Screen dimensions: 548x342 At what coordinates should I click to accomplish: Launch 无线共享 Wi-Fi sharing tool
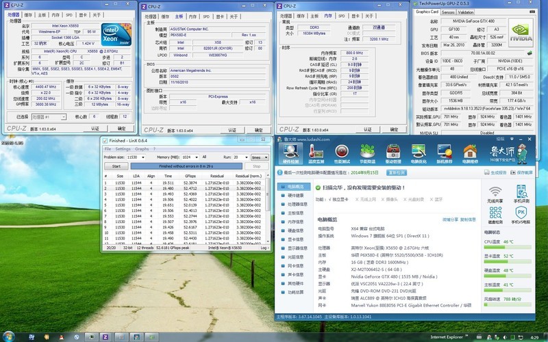[x=495, y=194]
